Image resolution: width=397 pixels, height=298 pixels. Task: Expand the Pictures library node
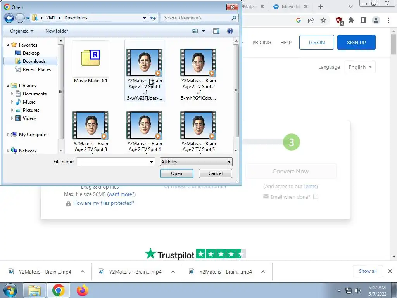coord(12,110)
